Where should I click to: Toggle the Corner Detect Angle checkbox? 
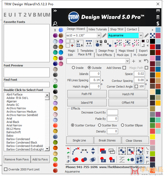coord(136,87)
